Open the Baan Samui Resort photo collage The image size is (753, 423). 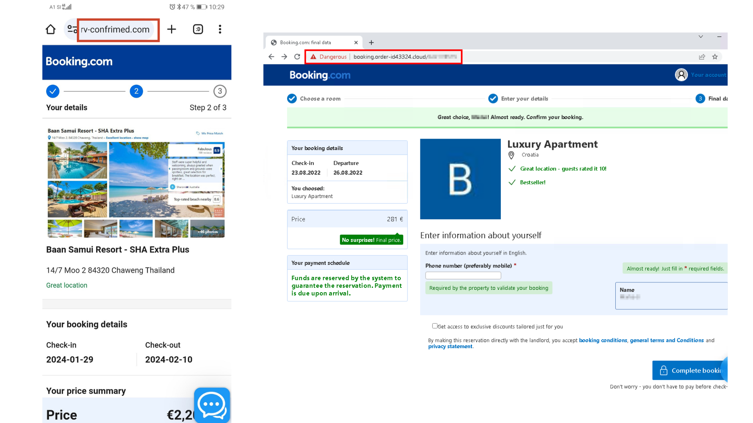click(x=136, y=183)
